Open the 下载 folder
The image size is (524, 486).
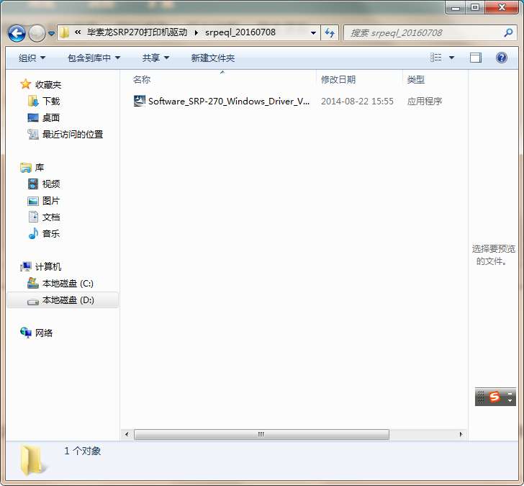[x=51, y=102]
